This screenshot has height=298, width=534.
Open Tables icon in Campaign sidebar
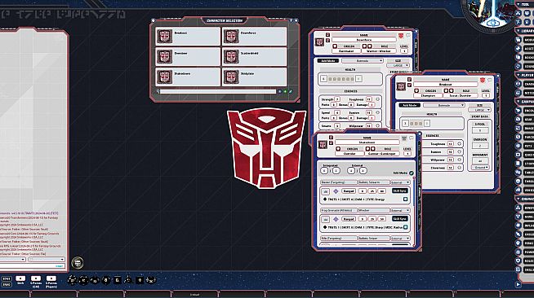point(518,172)
